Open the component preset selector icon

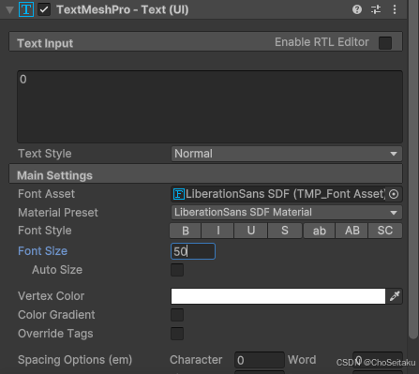tap(376, 9)
